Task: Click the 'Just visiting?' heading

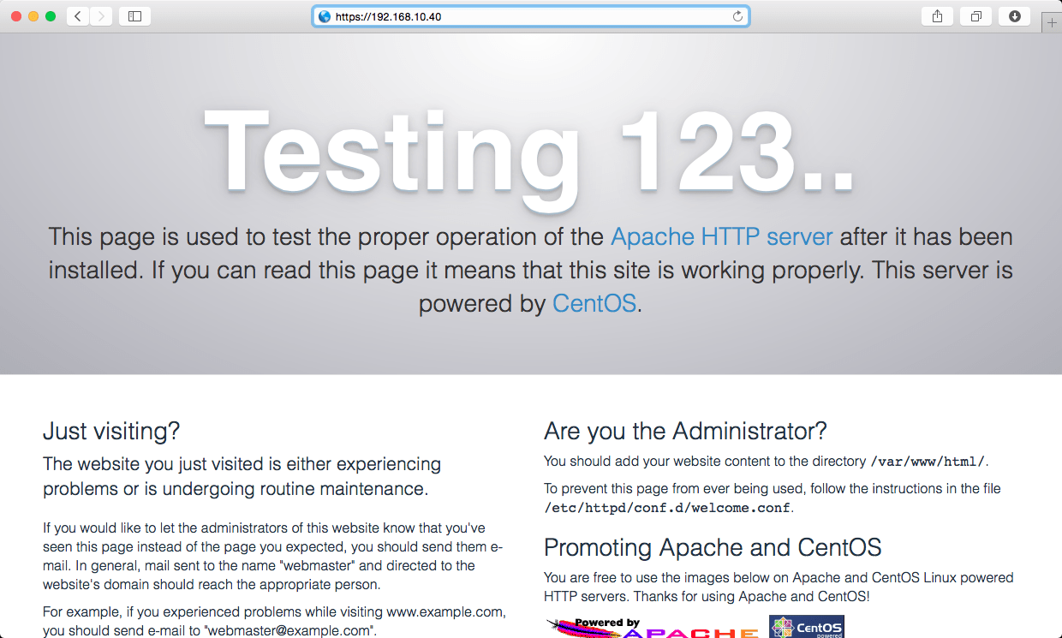Action: pos(111,431)
